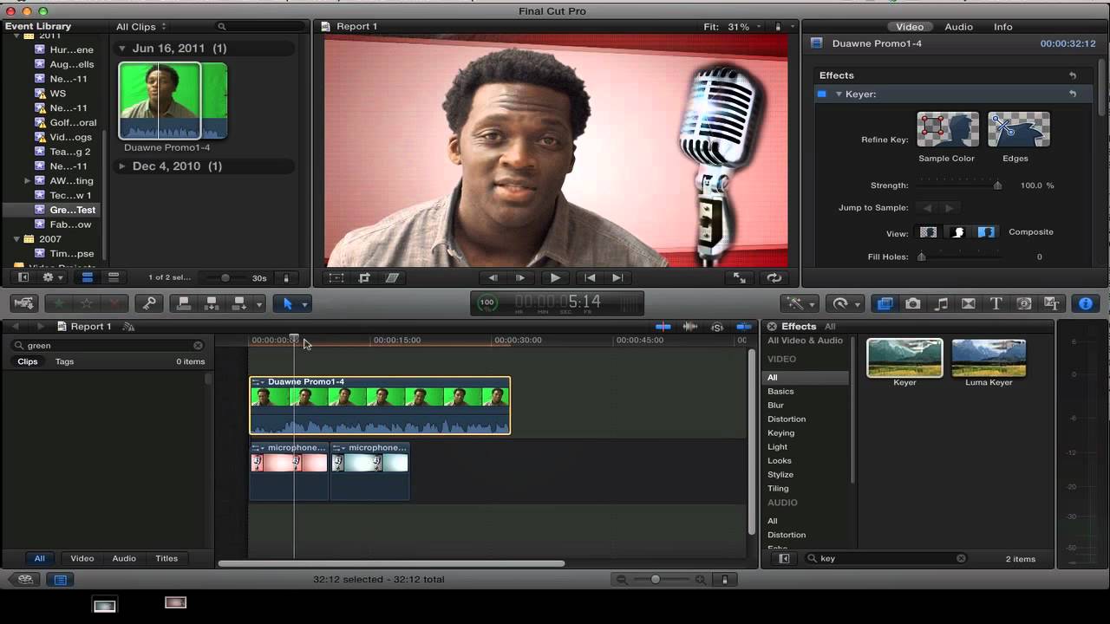
Task: Expand the Dec 4, 2010 group
Action: click(x=122, y=166)
